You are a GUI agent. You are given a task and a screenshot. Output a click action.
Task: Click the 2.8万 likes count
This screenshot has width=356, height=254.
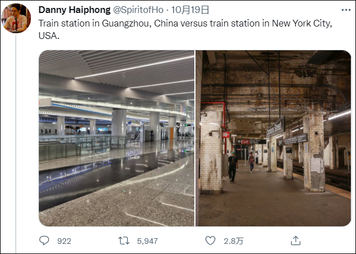(233, 241)
